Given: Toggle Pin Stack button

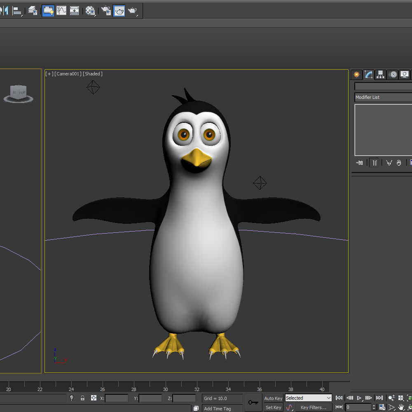Looking at the screenshot, I should pyautogui.click(x=359, y=163).
